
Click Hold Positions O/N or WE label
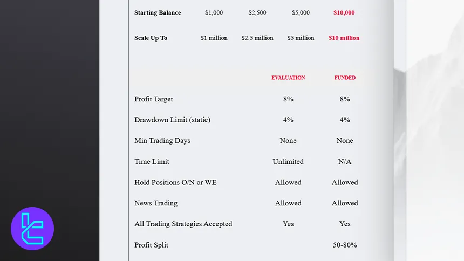pos(175,183)
